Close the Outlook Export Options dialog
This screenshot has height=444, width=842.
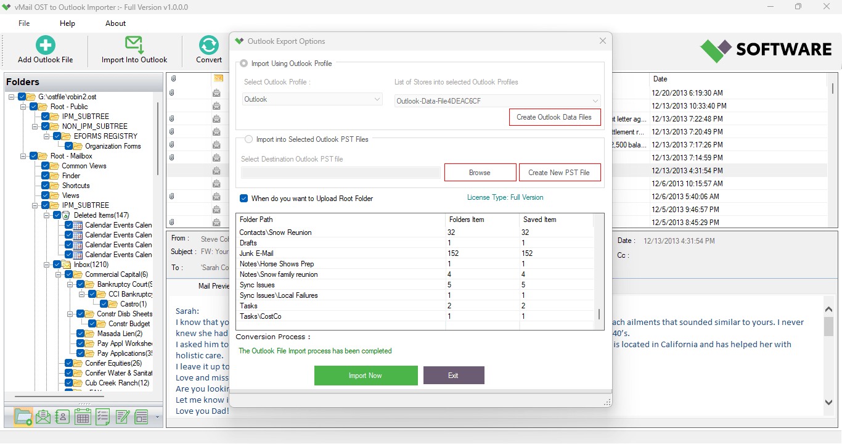pyautogui.click(x=603, y=41)
